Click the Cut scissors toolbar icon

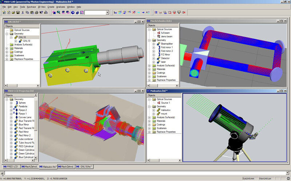tap(23, 12)
